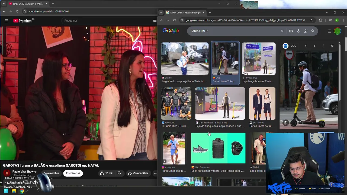The height and width of the screenshot is (195, 347).
Task: Share video using Compartilhar button
Action: tap(138, 173)
